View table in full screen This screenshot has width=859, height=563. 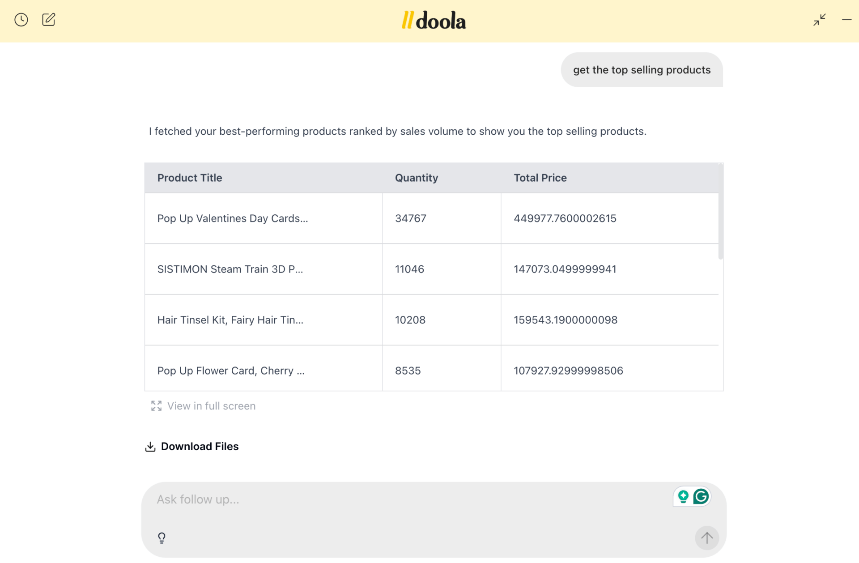click(x=211, y=406)
